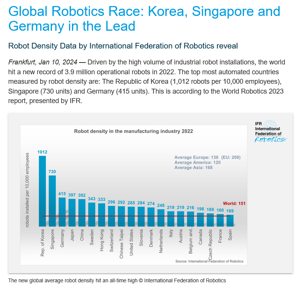This screenshot has height=288, width=300.
Task: Click the "France" axis label
Action: point(220,236)
